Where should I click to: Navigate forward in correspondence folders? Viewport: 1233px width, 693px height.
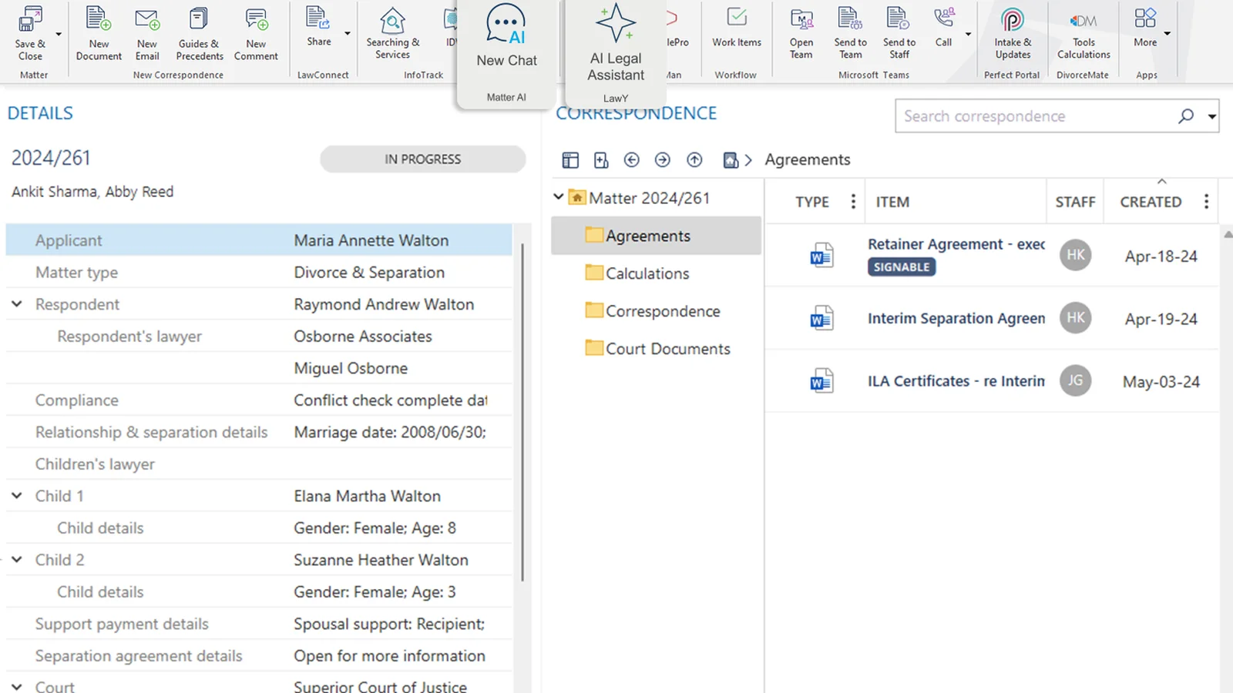click(x=663, y=159)
